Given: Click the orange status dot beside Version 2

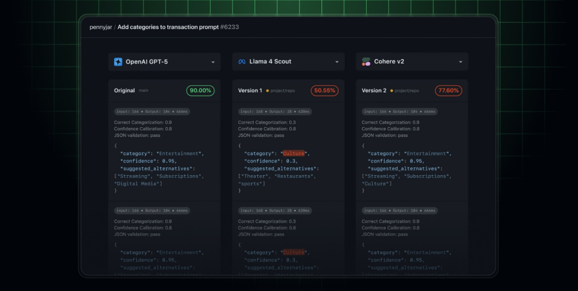Looking at the screenshot, I should [x=391, y=91].
